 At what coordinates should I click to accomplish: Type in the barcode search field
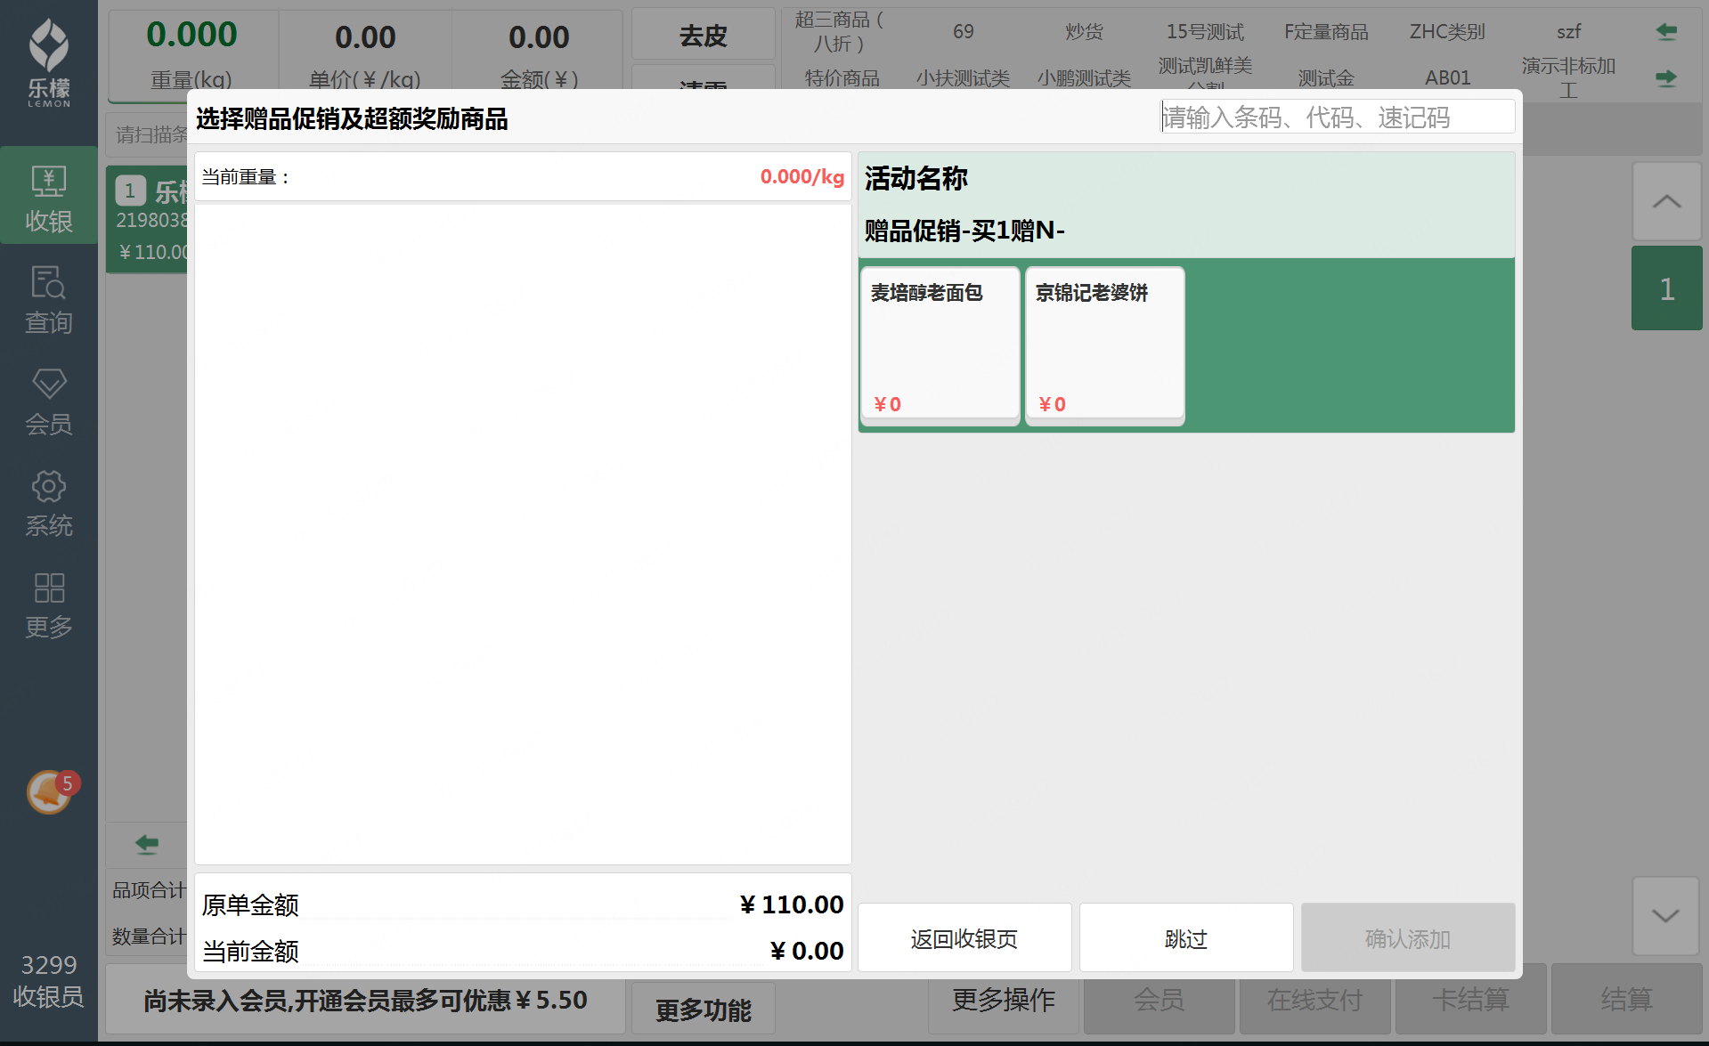pos(1338,117)
